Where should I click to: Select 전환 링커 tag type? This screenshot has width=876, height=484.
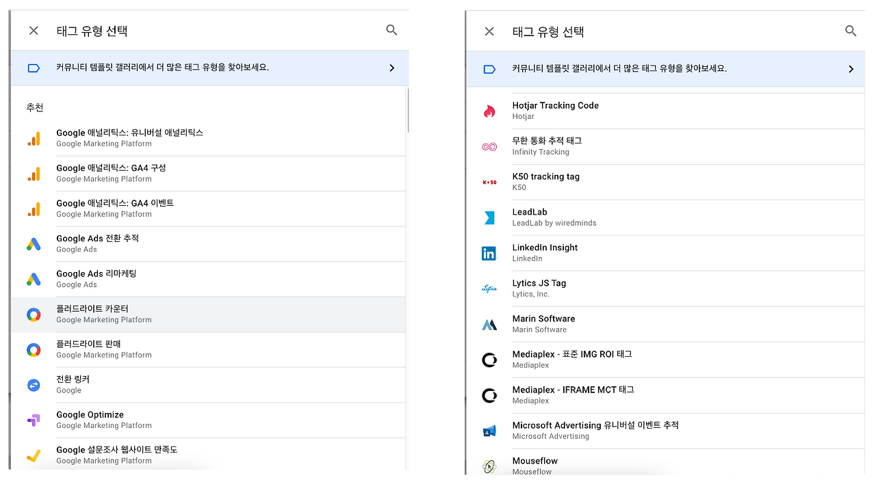pyautogui.click(x=208, y=385)
